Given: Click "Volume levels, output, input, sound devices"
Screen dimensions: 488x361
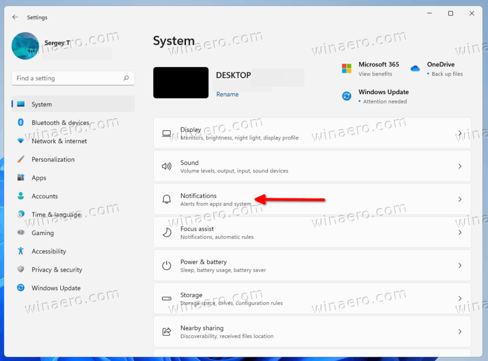Looking at the screenshot, I should tap(234, 171).
